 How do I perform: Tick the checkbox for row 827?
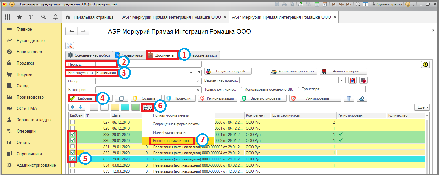click(73, 122)
